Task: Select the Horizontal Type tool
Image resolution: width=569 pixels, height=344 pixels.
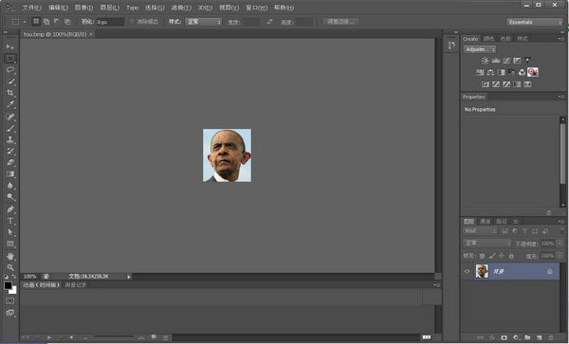Action: point(10,221)
